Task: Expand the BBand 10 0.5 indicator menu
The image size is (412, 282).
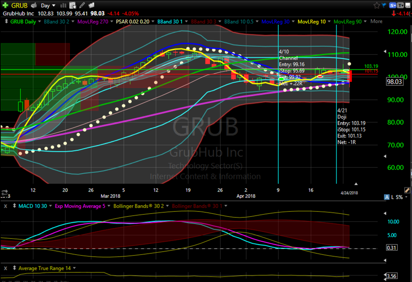Action: [x=257, y=22]
